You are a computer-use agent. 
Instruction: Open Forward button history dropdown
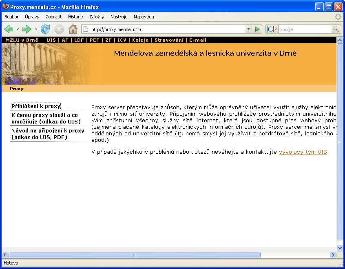pos(36,29)
